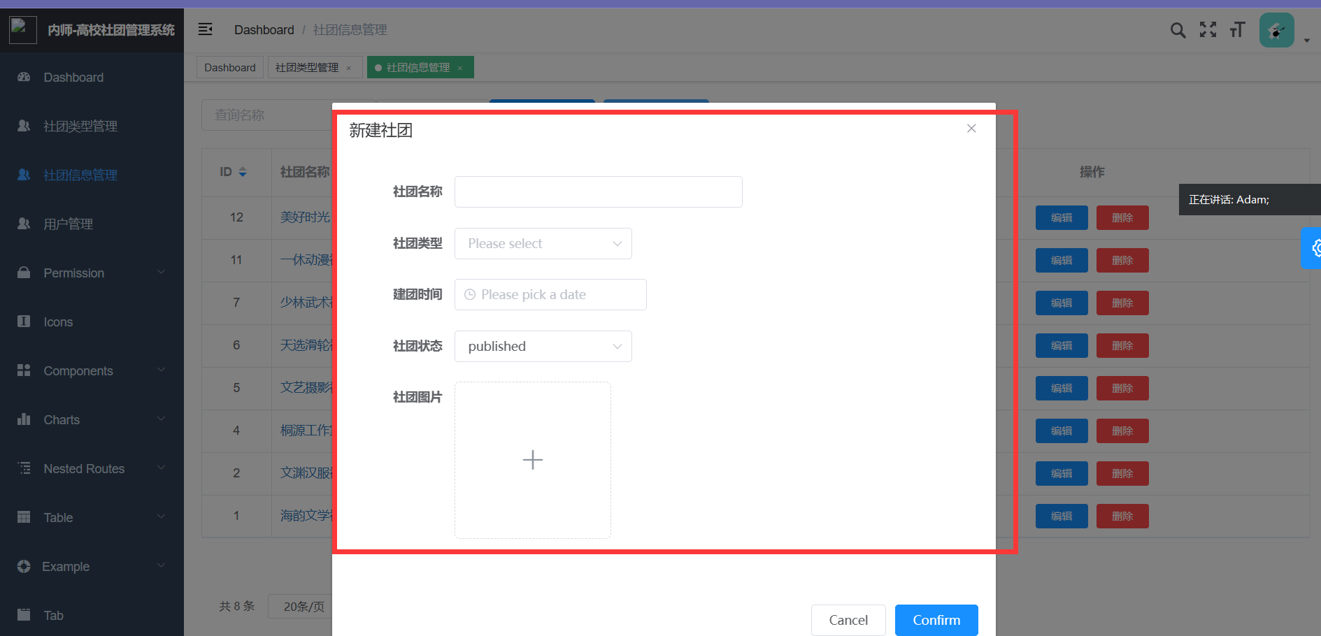Expand the Permission sidebar menu
The width and height of the screenshot is (1321, 636).
pos(92,273)
